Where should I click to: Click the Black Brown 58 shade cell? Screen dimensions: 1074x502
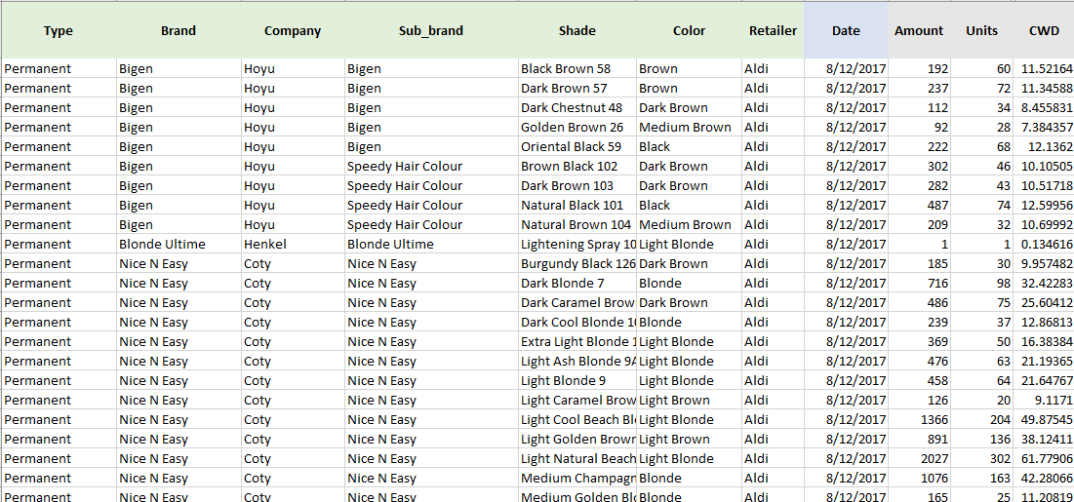pyautogui.click(x=577, y=68)
